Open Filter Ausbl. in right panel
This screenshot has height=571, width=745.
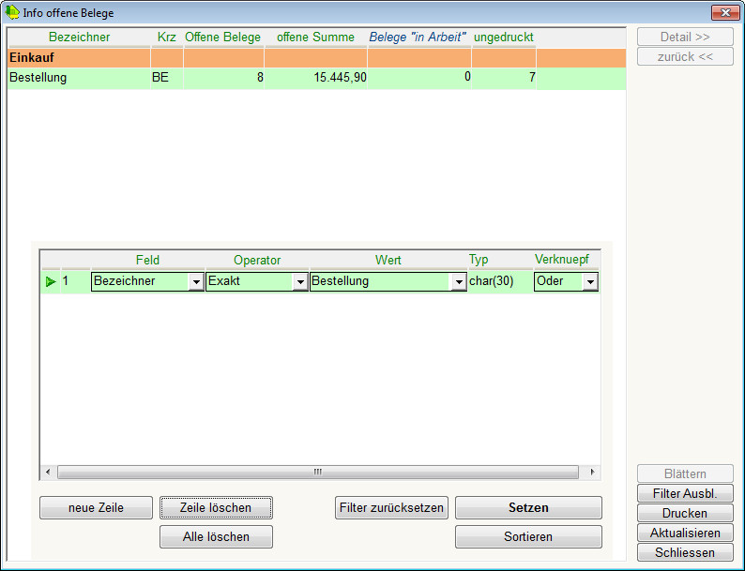click(685, 493)
